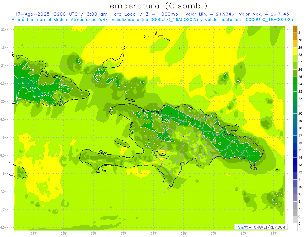Click the legend value "10"

[300, 187]
